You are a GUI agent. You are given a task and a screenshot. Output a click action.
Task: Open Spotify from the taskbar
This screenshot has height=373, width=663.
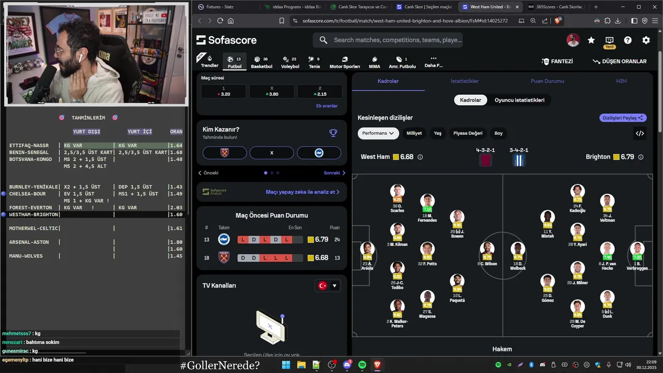pos(362,365)
